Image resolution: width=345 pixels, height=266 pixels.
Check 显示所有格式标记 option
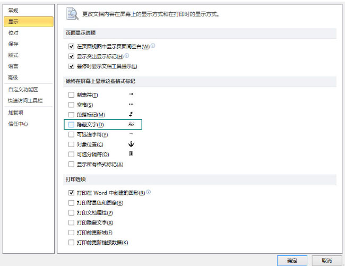tap(72, 165)
